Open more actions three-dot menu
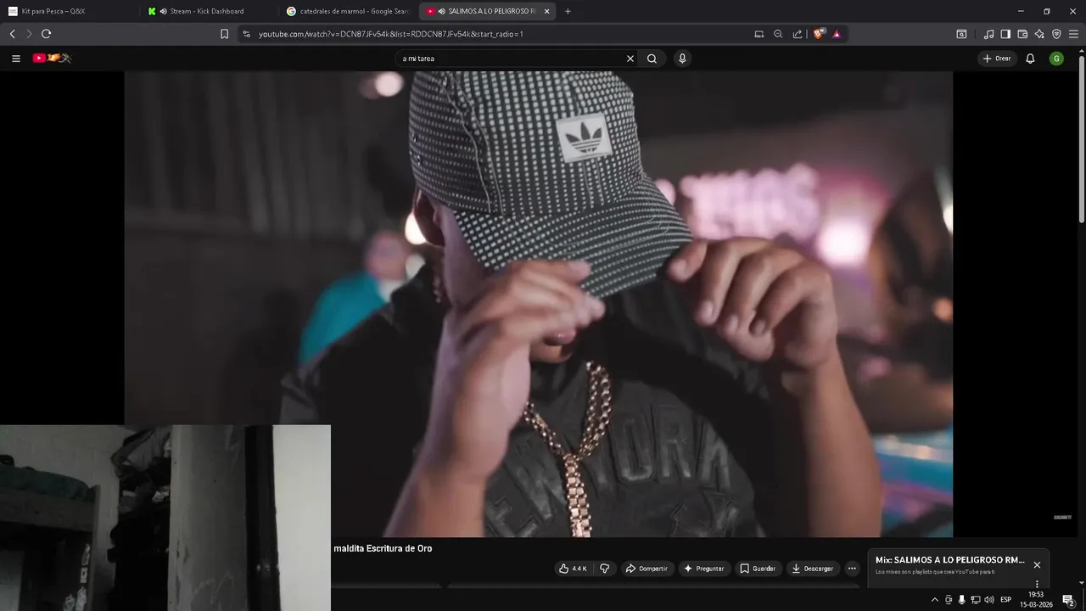 coord(852,569)
